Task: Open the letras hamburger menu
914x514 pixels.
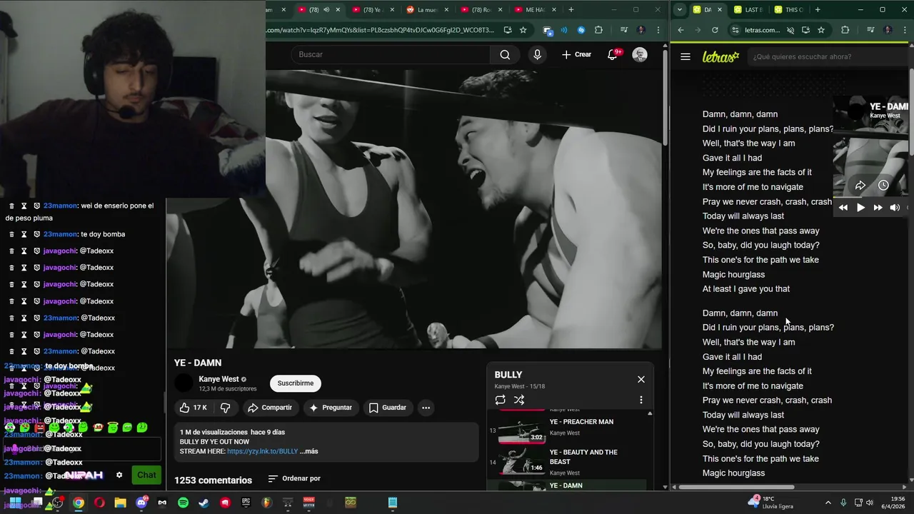Action: pyautogui.click(x=685, y=56)
